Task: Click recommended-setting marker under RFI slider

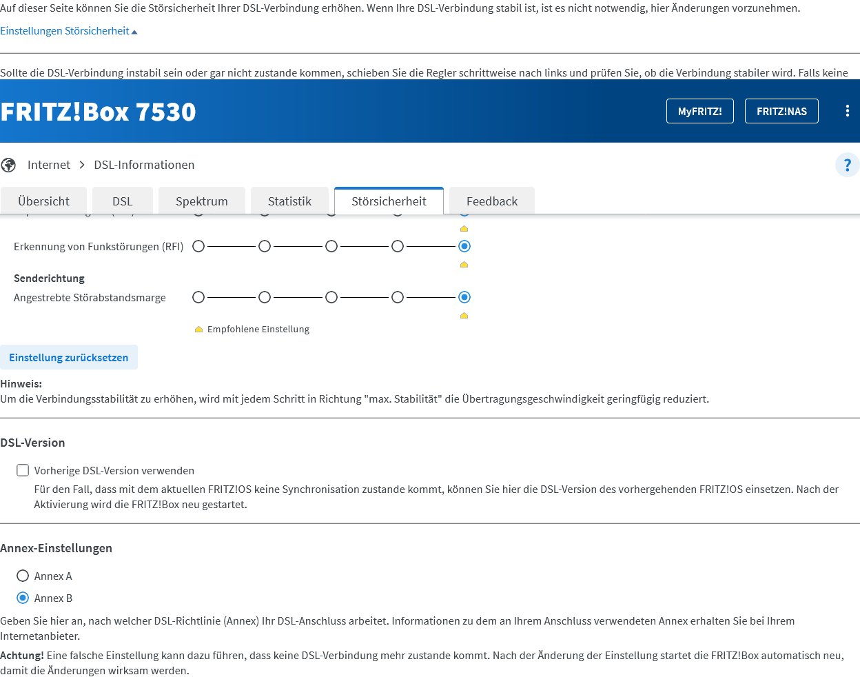Action: [464, 265]
